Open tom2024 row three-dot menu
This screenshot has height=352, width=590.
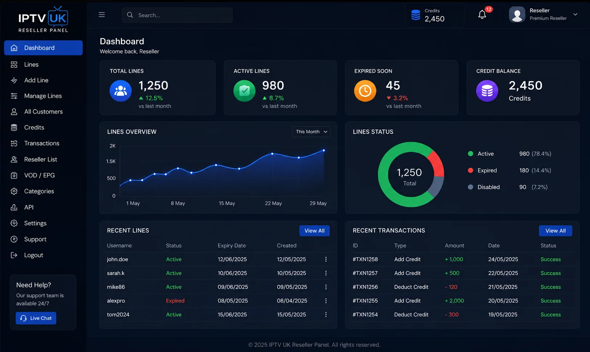(326, 315)
